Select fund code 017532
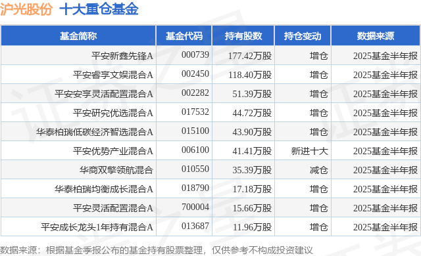The width and height of the screenshot is (421, 256). click(195, 112)
